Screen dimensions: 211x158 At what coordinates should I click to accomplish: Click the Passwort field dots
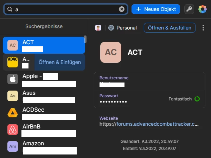[x=113, y=102]
